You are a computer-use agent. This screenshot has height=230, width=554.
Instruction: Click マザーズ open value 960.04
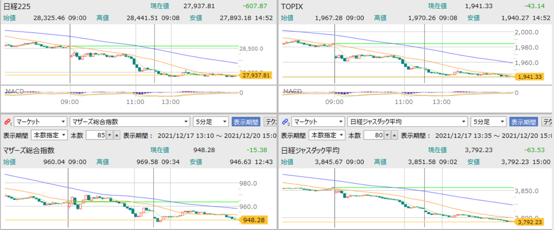pos(55,162)
